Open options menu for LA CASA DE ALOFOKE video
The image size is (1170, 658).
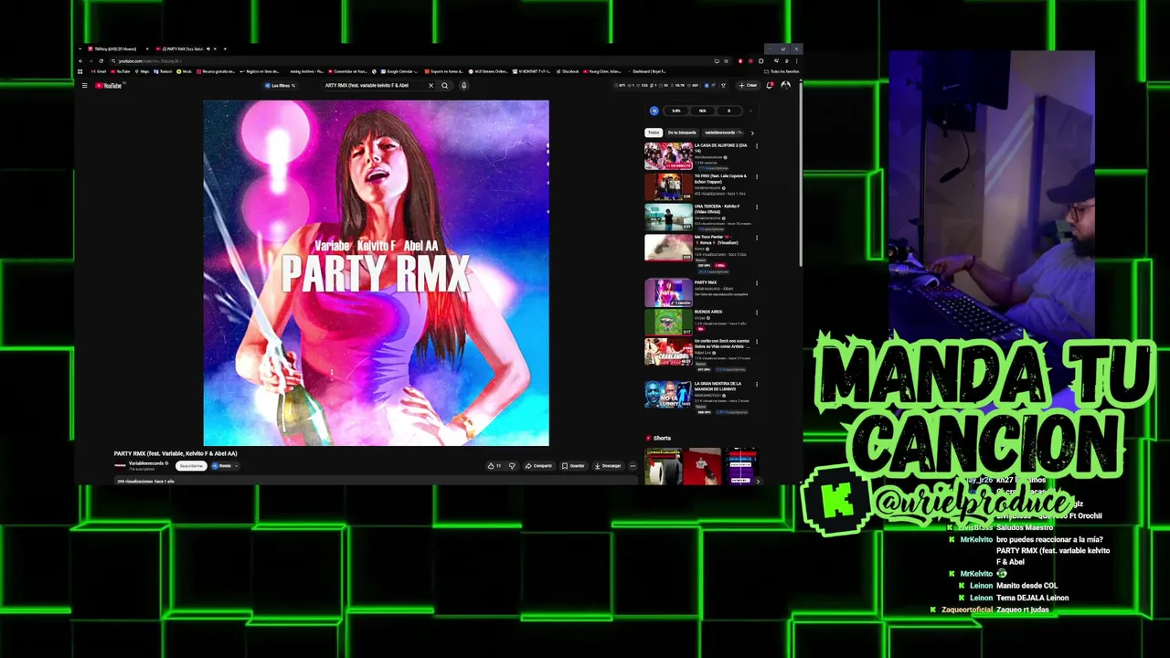(756, 146)
